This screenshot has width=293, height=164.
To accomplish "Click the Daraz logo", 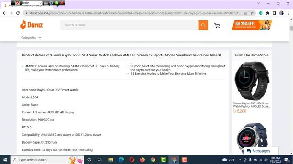I will click(x=32, y=25).
